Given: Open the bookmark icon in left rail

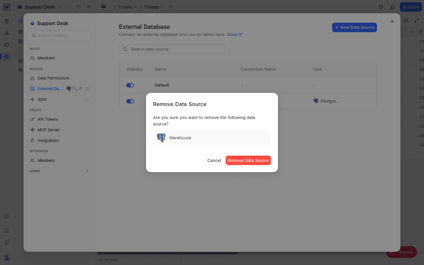Looking at the screenshot, I should click(6, 231).
